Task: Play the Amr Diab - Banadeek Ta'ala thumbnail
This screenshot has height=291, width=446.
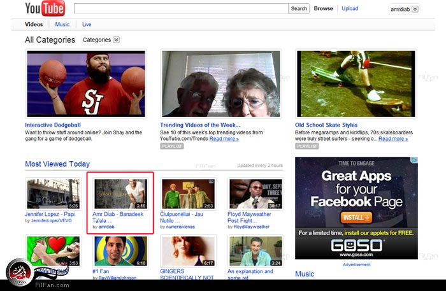Action: point(120,194)
